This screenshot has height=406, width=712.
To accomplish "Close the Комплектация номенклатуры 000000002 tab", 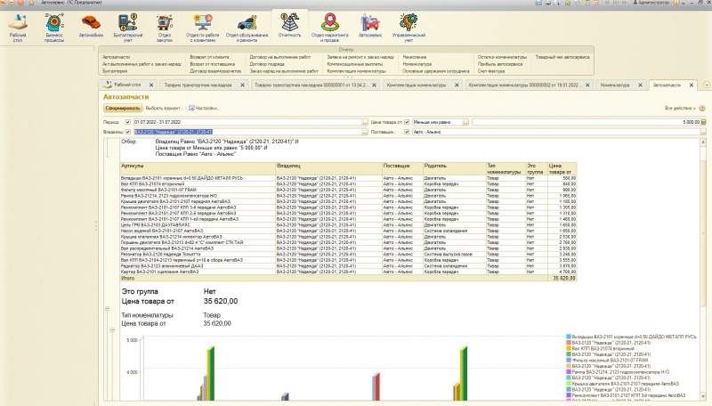I will [587, 85].
